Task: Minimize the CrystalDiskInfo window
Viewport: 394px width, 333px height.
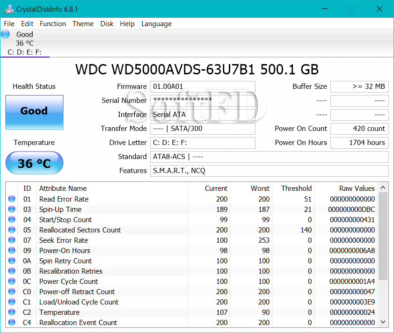Action: (325, 9)
